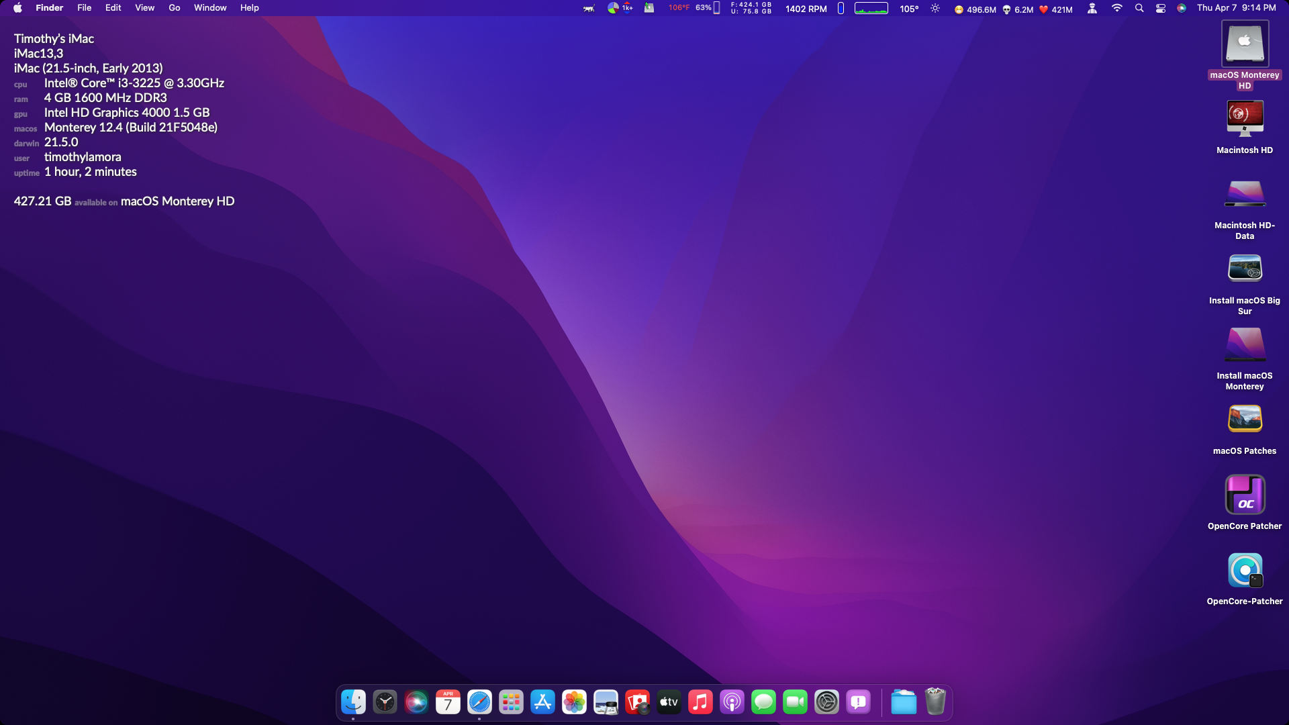Screen dimensions: 1289x725
Task: Open System Preferences in the Dock
Action: click(x=826, y=702)
